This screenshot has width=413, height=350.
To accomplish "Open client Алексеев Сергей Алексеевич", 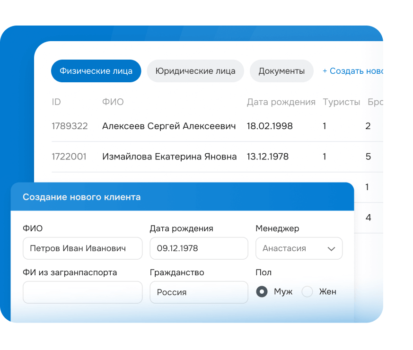I will [x=169, y=126].
